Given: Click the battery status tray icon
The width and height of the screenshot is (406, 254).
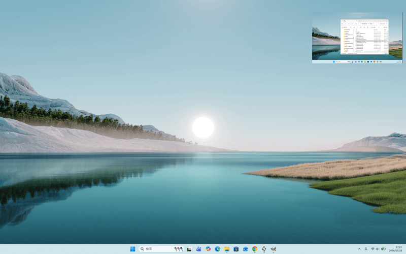Looking at the screenshot, I should [383, 249].
